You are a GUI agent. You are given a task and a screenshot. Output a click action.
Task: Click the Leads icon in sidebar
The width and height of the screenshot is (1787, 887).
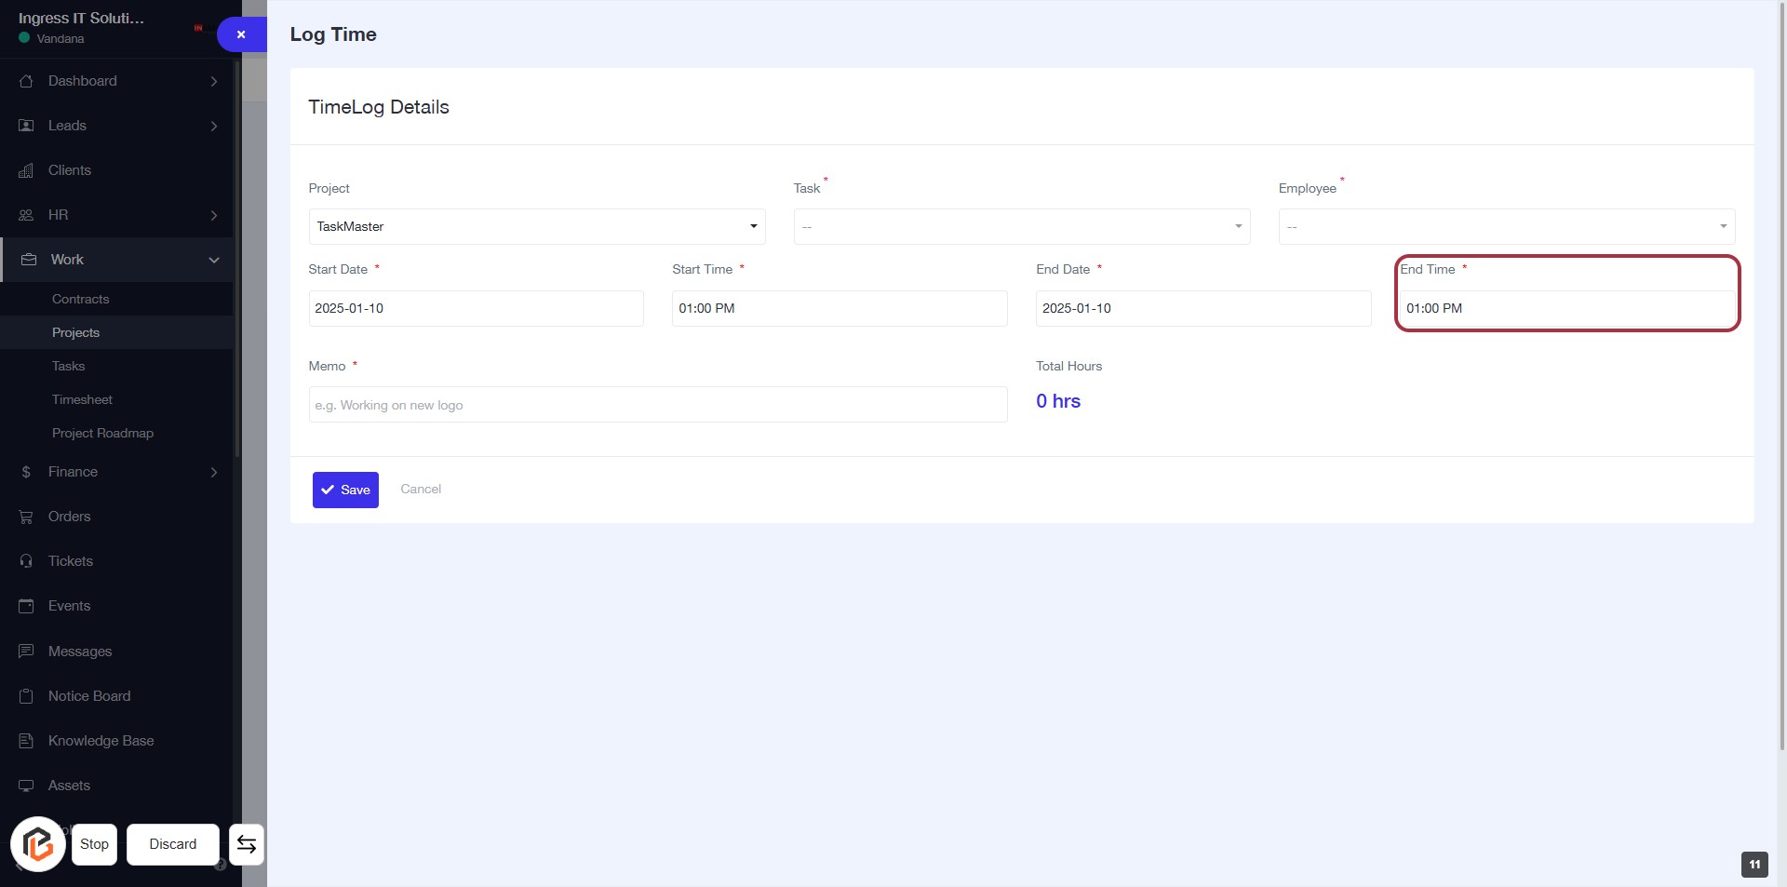pyautogui.click(x=26, y=126)
